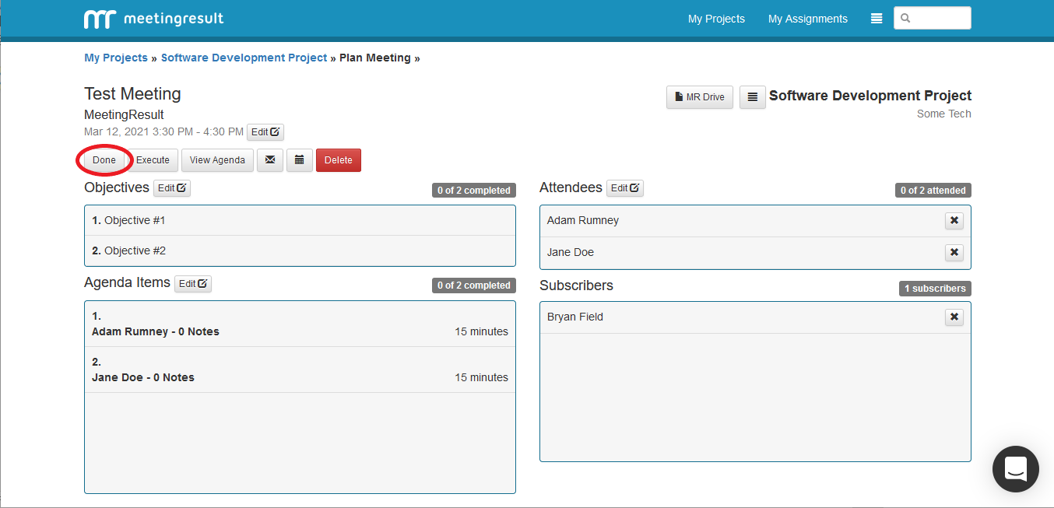Viewport: 1054px width, 508px height.
Task: Open the chat widget bubble
Action: tap(1016, 469)
